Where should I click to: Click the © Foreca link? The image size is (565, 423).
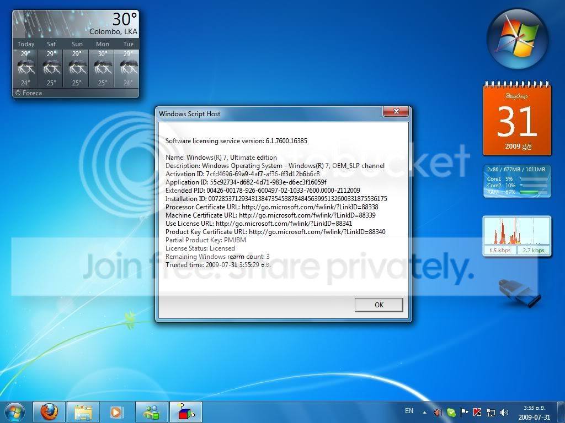29,93
